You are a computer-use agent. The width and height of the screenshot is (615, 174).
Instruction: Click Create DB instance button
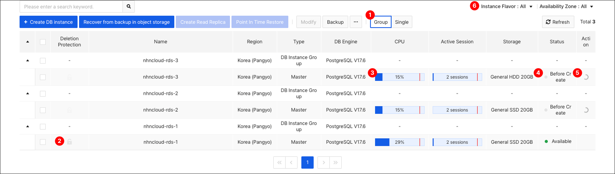[x=48, y=22]
